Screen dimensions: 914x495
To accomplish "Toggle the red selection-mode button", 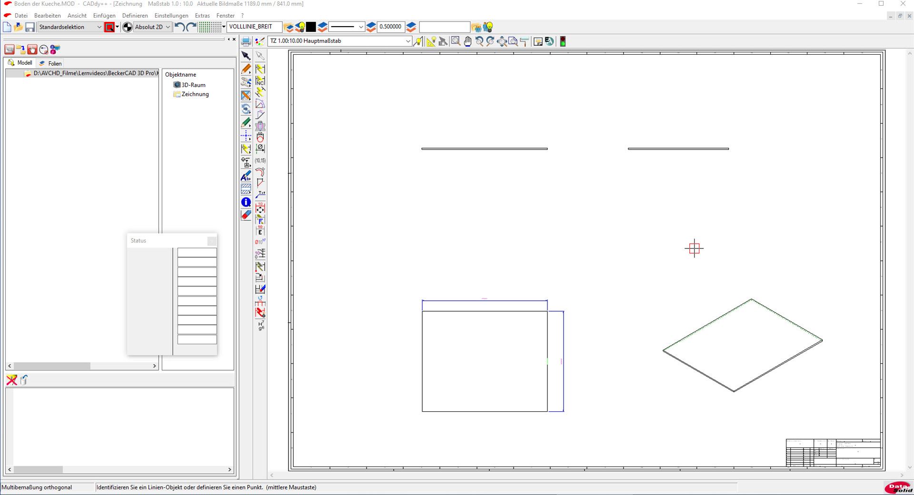I will coord(109,27).
